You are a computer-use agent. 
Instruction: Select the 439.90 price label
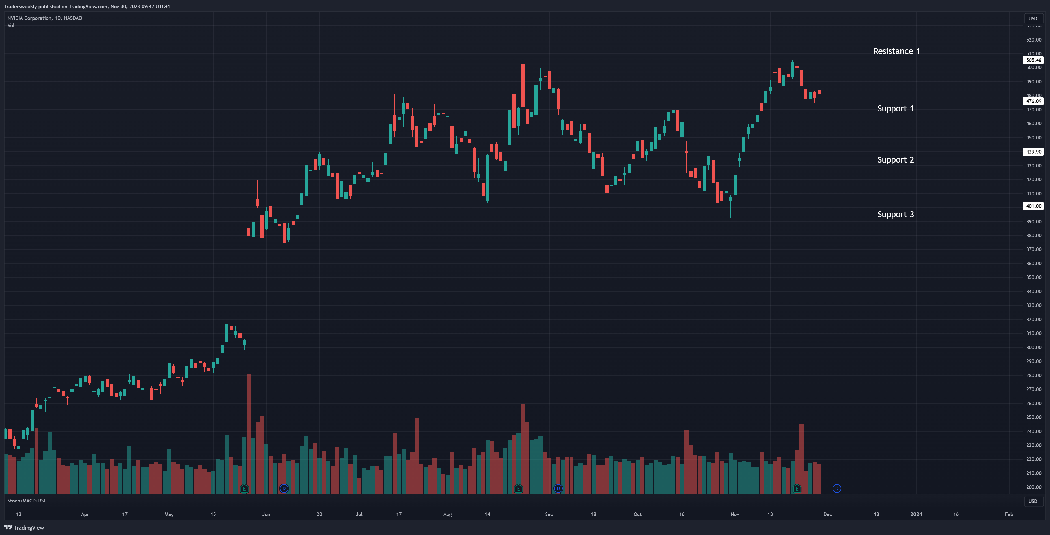[x=1033, y=152]
